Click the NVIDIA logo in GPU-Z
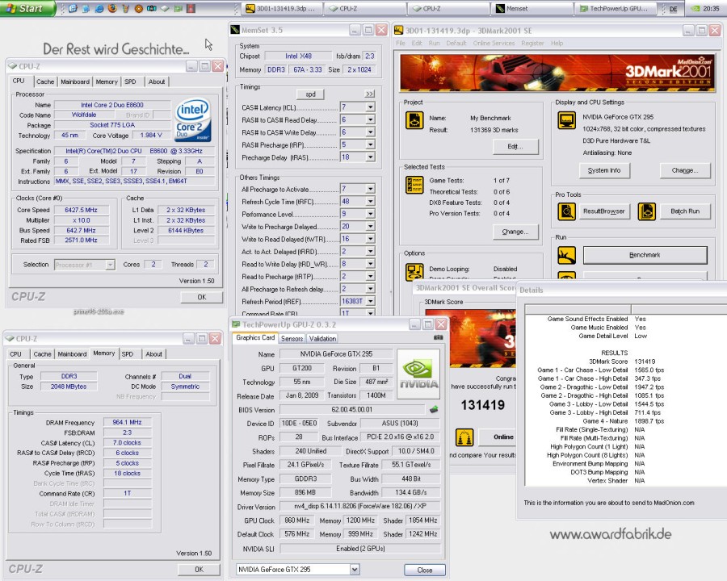 click(x=418, y=374)
